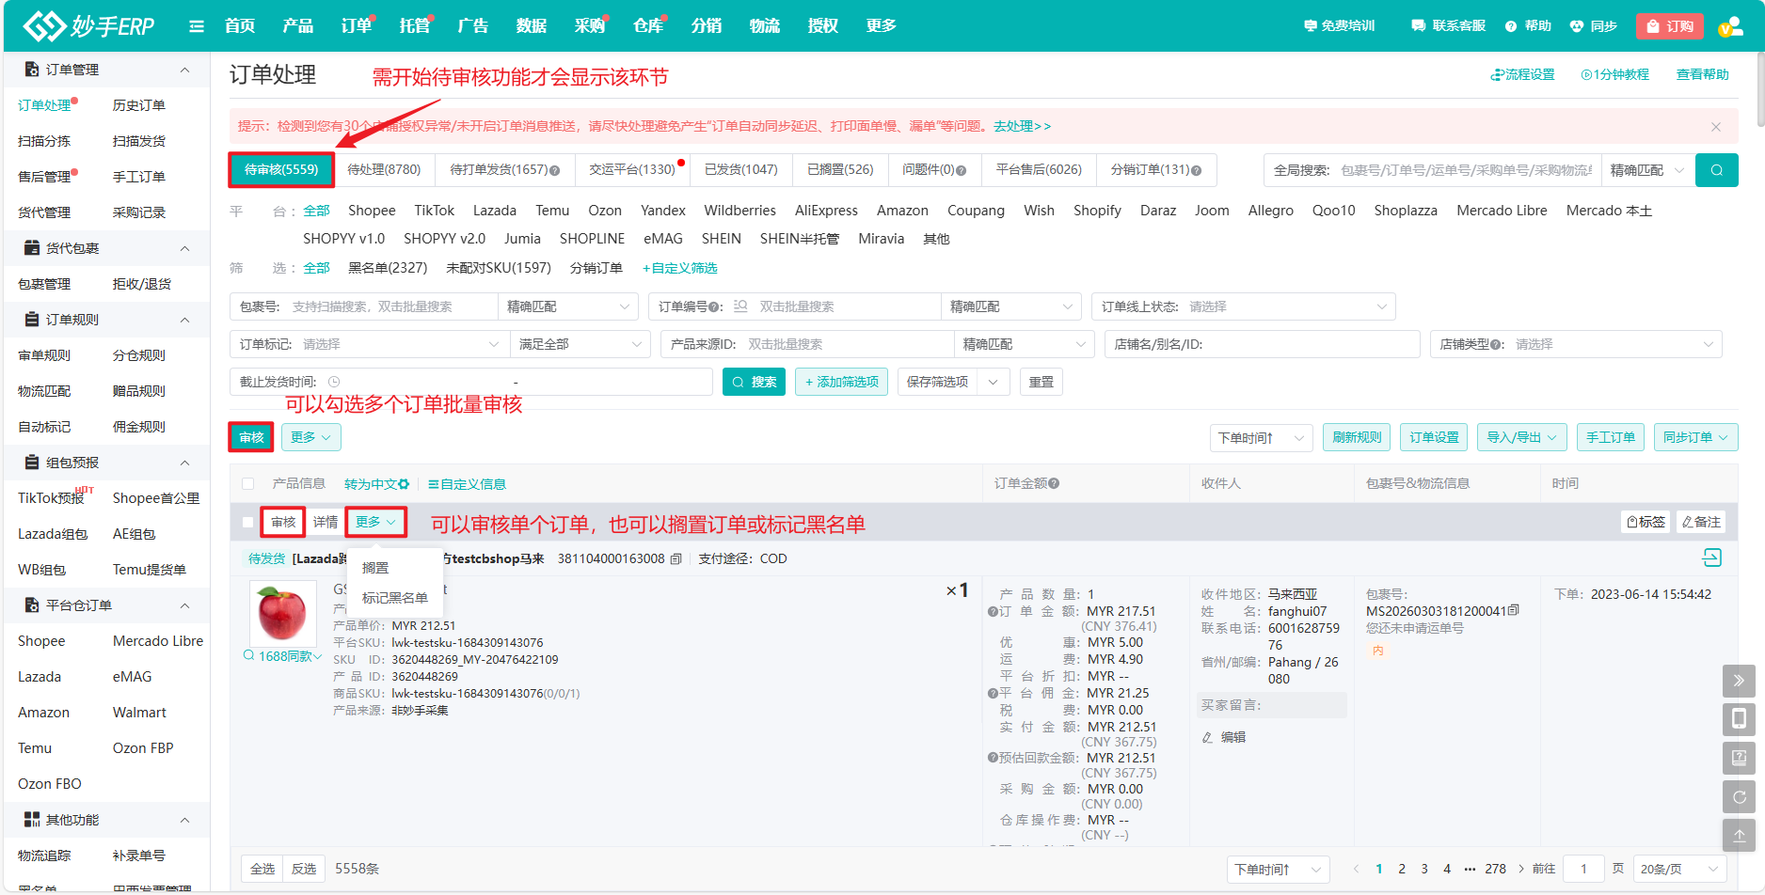Image resolution: width=1765 pixels, height=895 pixels.
Task: Click the feedback floating button
Action: 1739,758
